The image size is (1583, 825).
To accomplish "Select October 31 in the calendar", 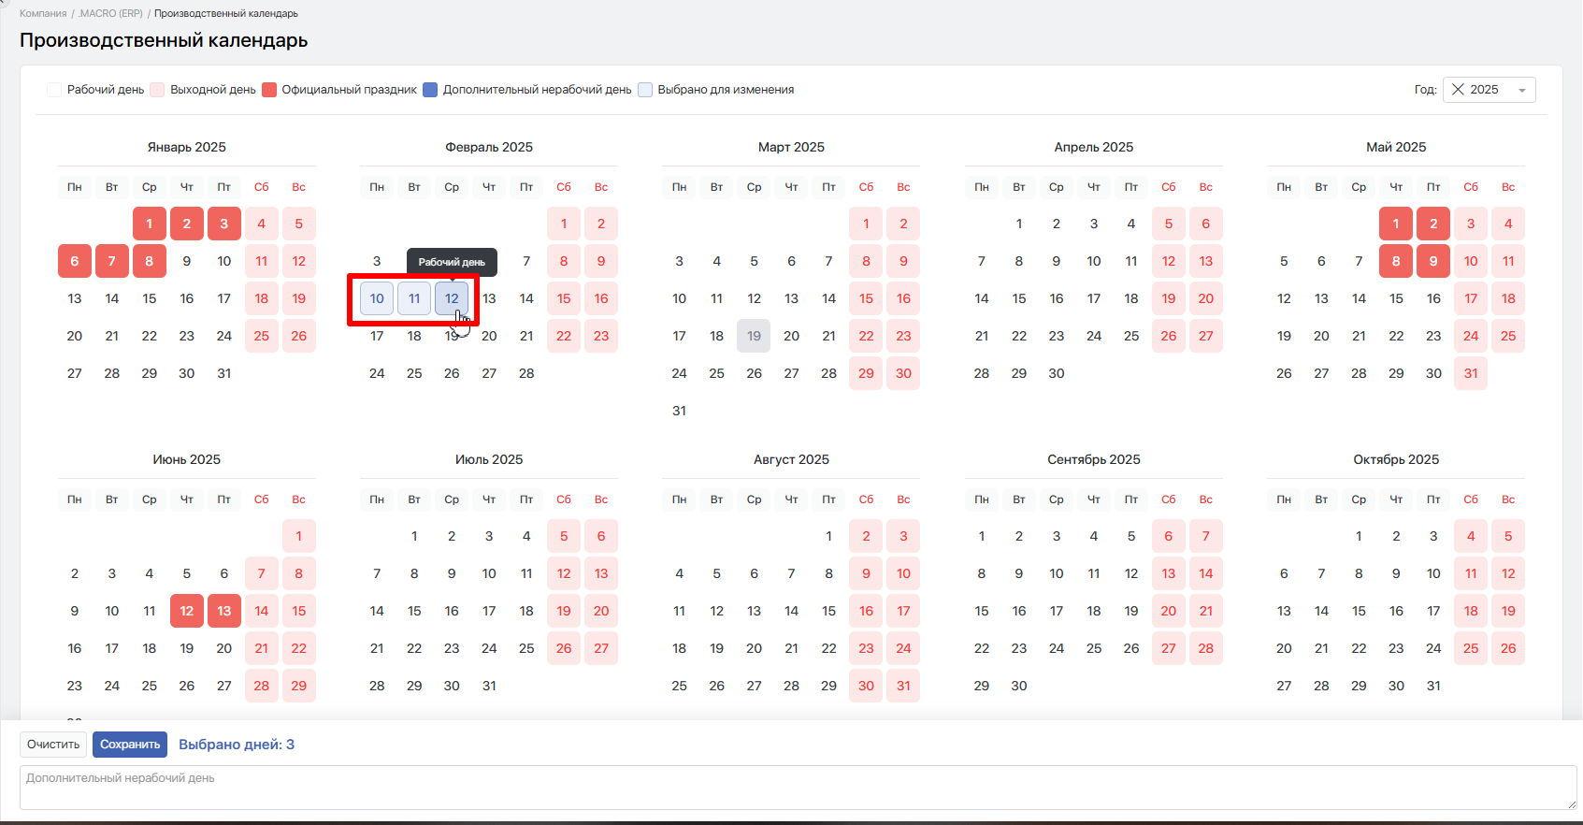I will 1433,686.
